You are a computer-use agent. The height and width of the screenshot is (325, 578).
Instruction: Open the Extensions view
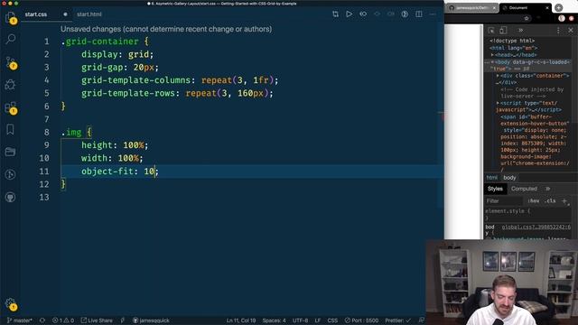pos(10,107)
